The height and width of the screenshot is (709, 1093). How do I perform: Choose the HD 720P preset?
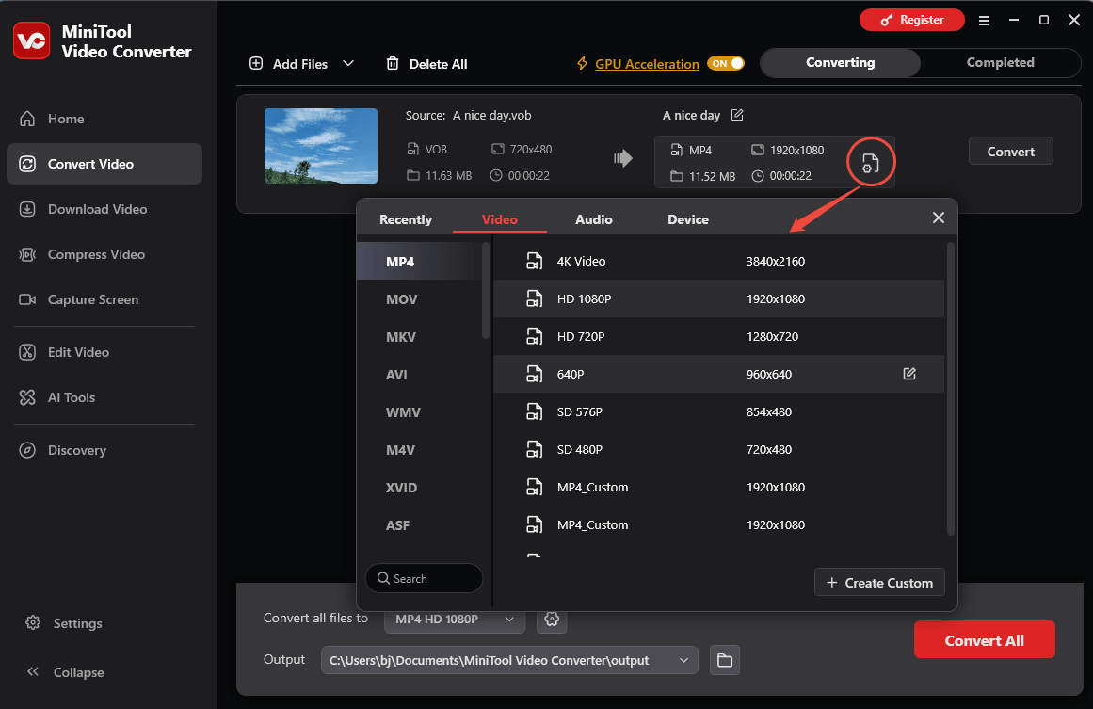[x=718, y=337]
